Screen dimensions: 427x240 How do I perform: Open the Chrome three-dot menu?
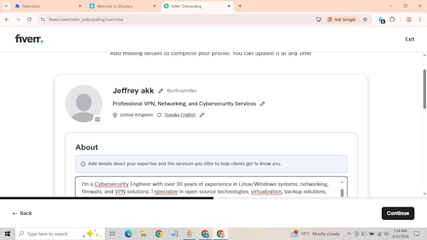(x=420, y=19)
